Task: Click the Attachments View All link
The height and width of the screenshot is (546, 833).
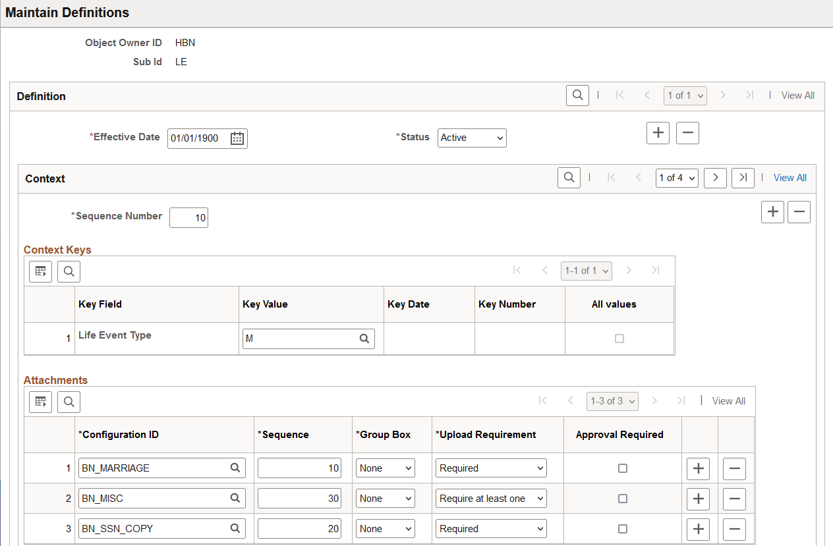Action: tap(728, 401)
